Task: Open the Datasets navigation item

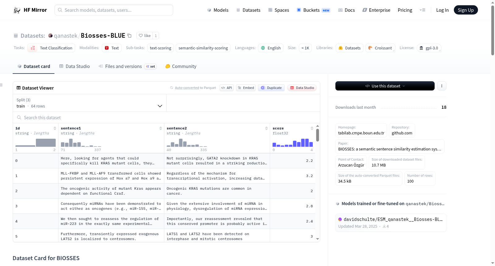Action: tap(248, 10)
